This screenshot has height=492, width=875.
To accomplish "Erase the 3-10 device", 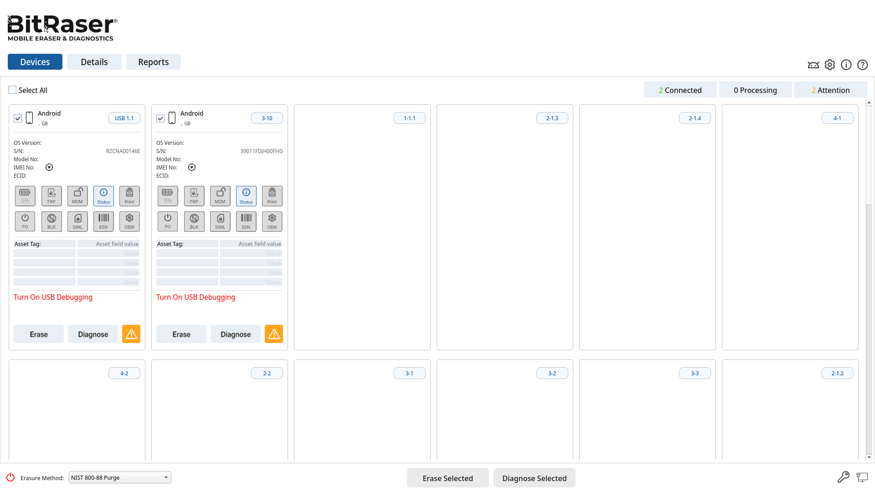I will [x=181, y=334].
